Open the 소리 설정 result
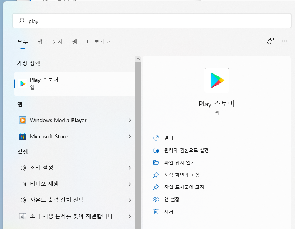 [x=74, y=168]
